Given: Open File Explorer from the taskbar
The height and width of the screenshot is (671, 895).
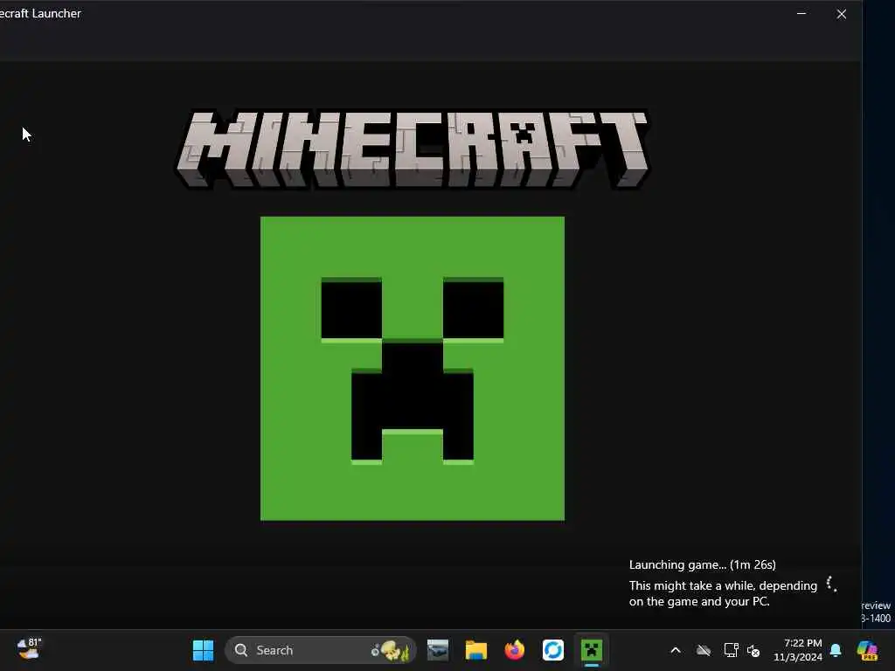Looking at the screenshot, I should click(x=476, y=650).
